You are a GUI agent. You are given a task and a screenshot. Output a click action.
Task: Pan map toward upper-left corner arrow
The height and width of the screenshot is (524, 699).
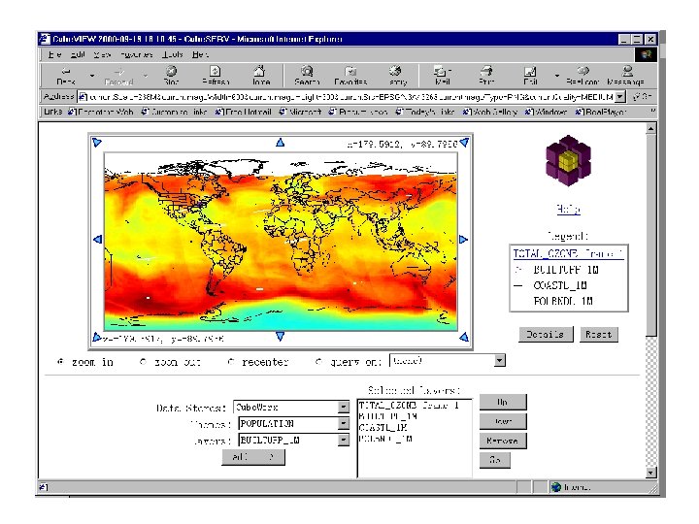(97, 143)
